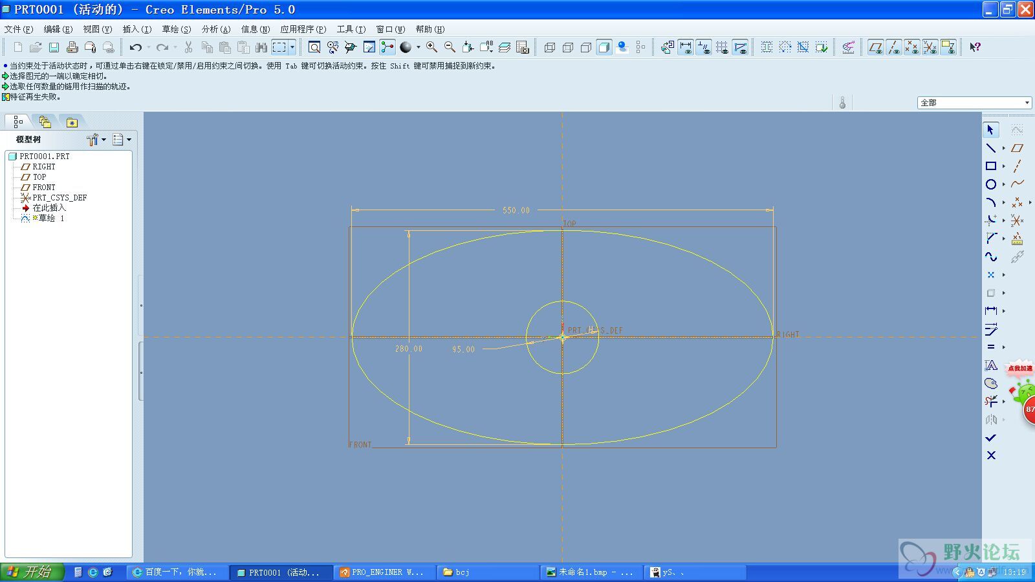The height and width of the screenshot is (582, 1035).
Task: Click the 开始 Start button
Action: pyautogui.click(x=32, y=572)
